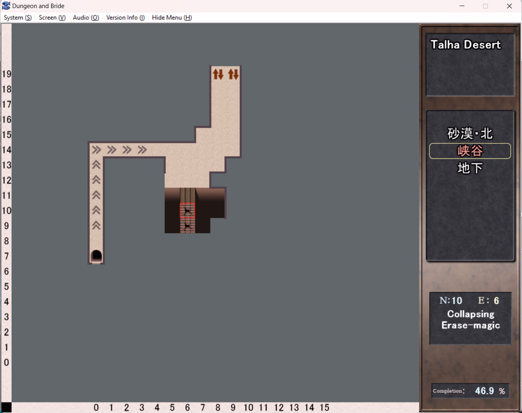Open the Audio menu

pyautogui.click(x=86, y=17)
